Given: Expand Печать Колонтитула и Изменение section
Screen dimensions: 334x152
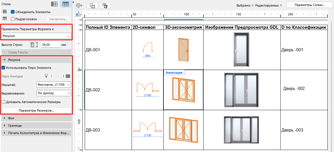Looking at the screenshot, I should click(36, 133).
